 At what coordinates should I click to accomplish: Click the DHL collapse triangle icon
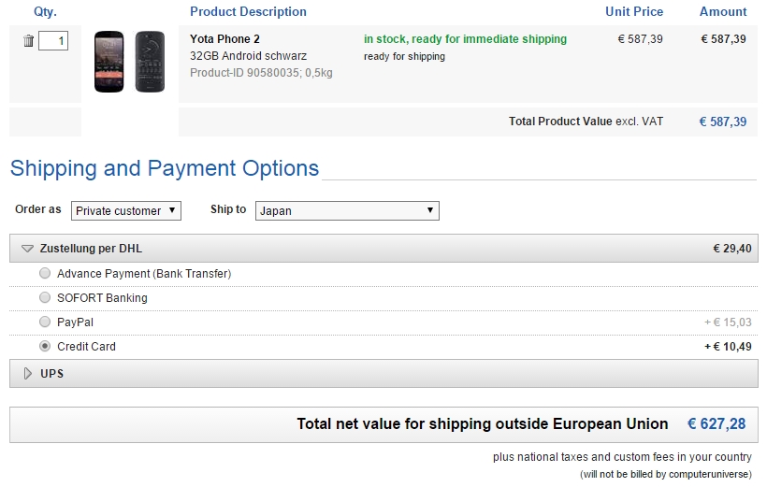coord(27,249)
